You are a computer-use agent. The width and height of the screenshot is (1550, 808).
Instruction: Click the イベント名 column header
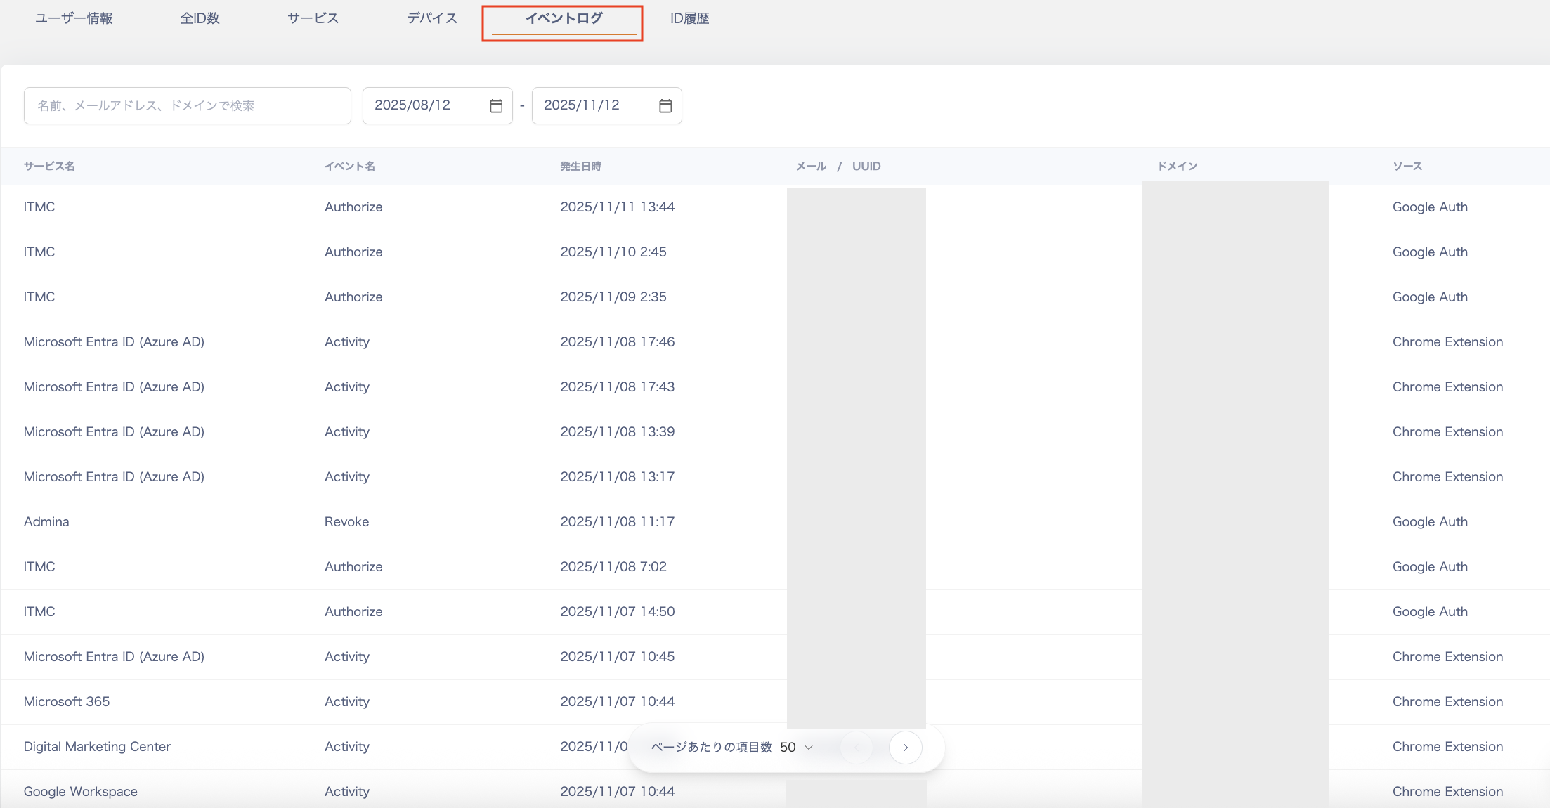pyautogui.click(x=349, y=167)
